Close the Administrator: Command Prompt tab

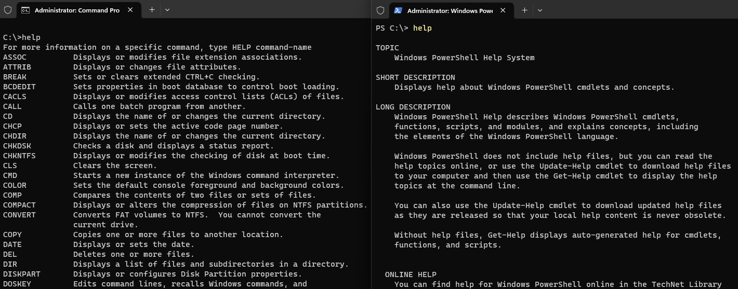[x=130, y=10]
